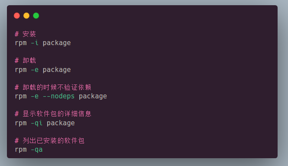Click the 安装 comment line
The width and height of the screenshot is (288, 166).
pyautogui.click(x=26, y=34)
